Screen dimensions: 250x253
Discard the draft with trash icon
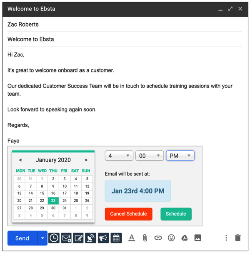click(237, 238)
